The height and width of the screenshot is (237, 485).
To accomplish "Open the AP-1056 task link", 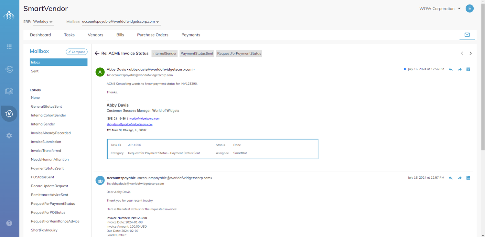I will (x=135, y=145).
